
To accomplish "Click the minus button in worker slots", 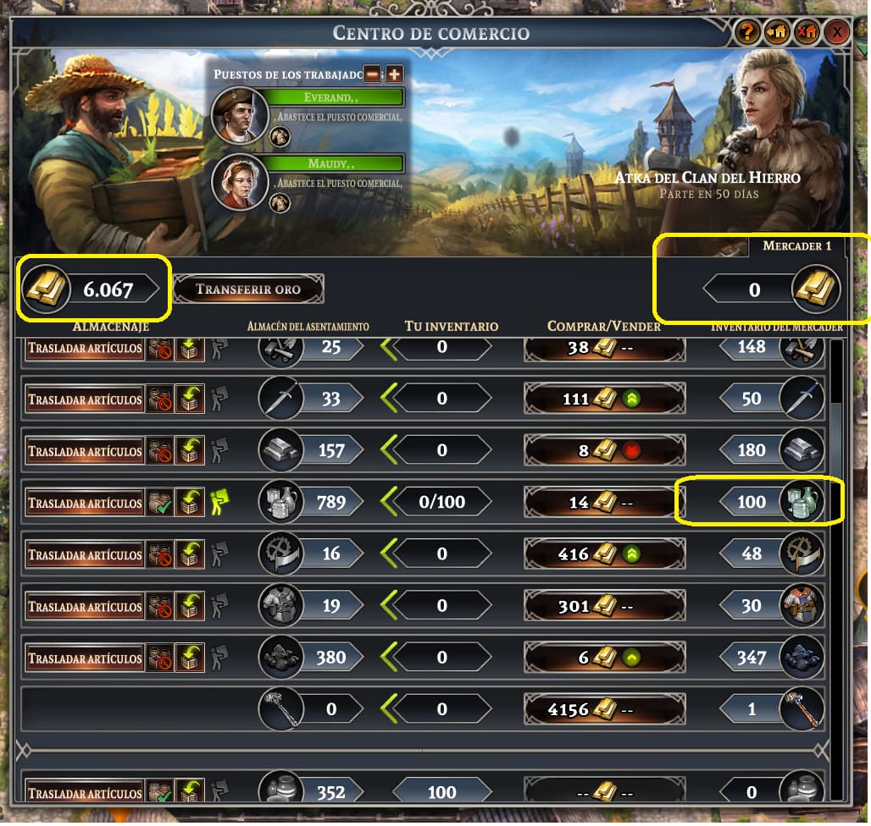I will 373,74.
